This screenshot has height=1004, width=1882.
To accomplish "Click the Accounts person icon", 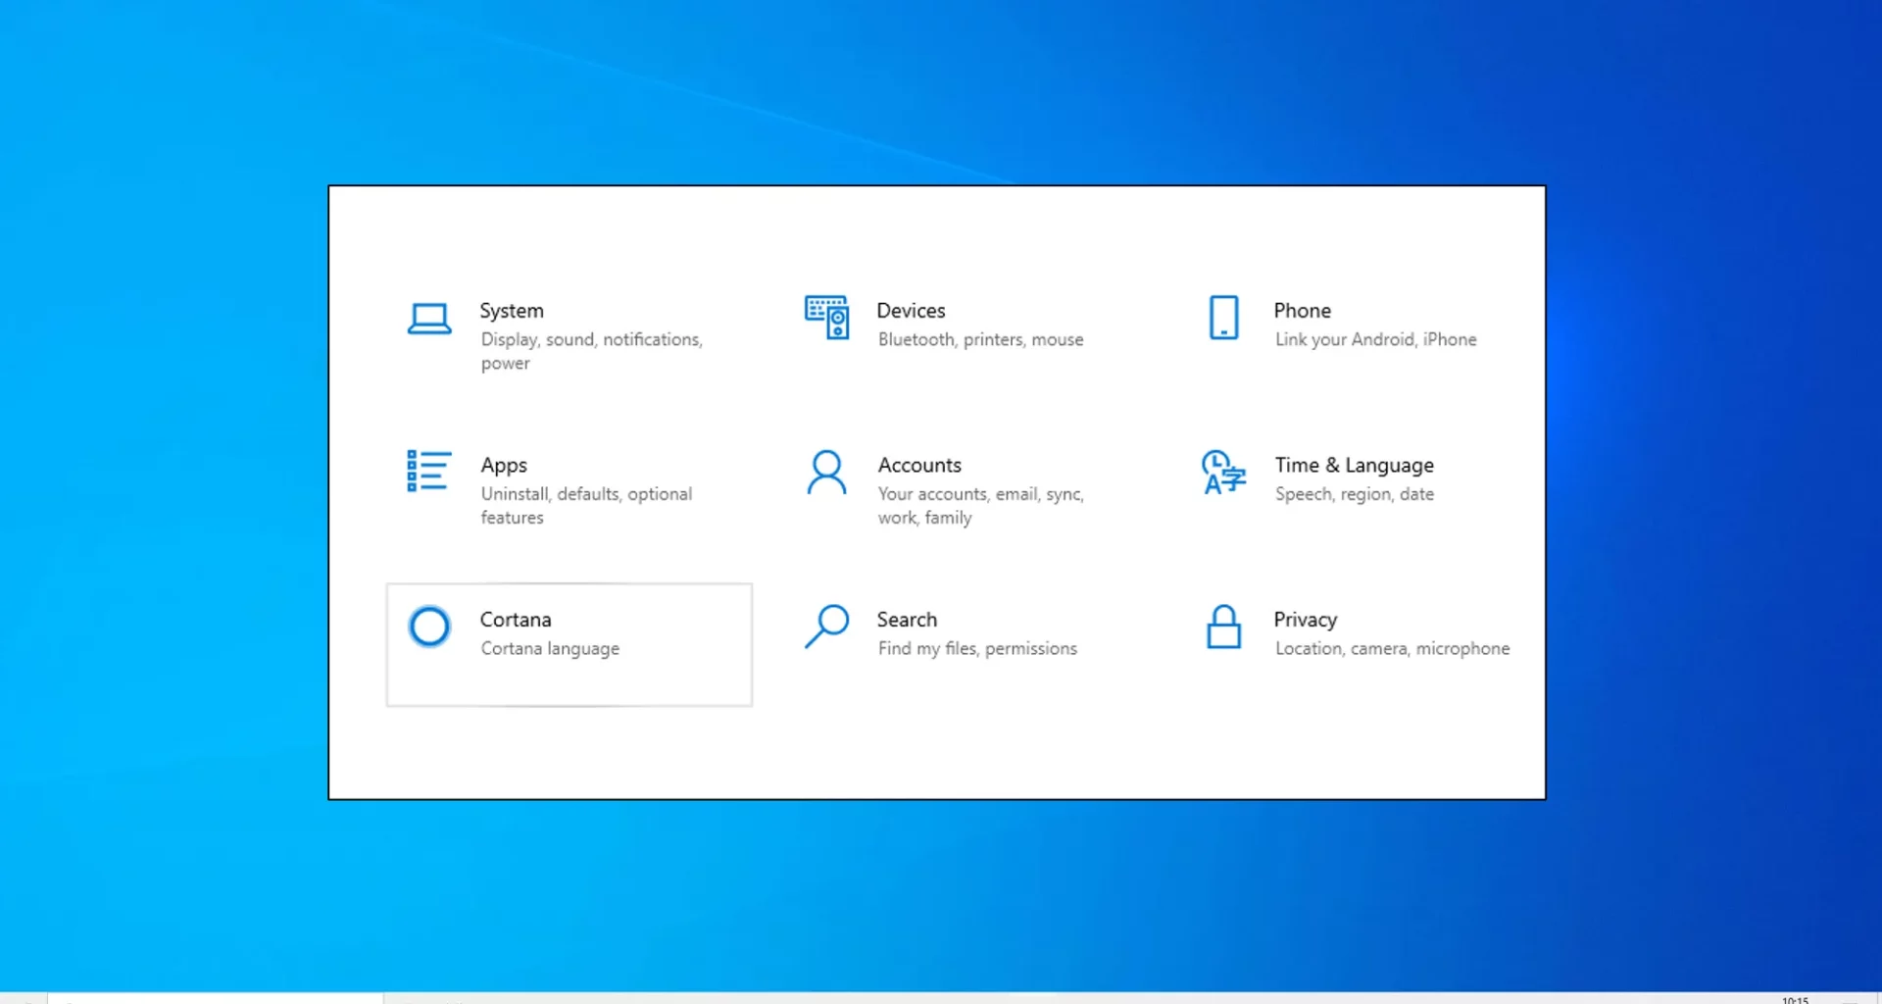I will pyautogui.click(x=826, y=473).
